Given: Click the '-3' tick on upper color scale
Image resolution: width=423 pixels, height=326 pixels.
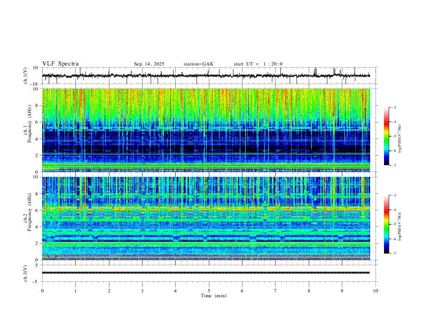Looking at the screenshot, I should tap(394, 107).
